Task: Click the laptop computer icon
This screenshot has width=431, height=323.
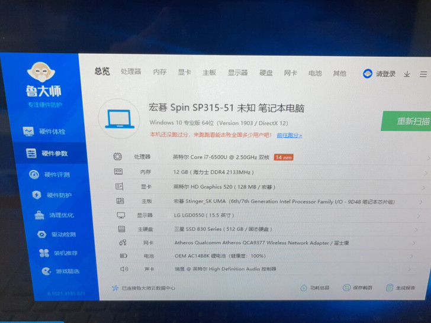Action: point(120,119)
